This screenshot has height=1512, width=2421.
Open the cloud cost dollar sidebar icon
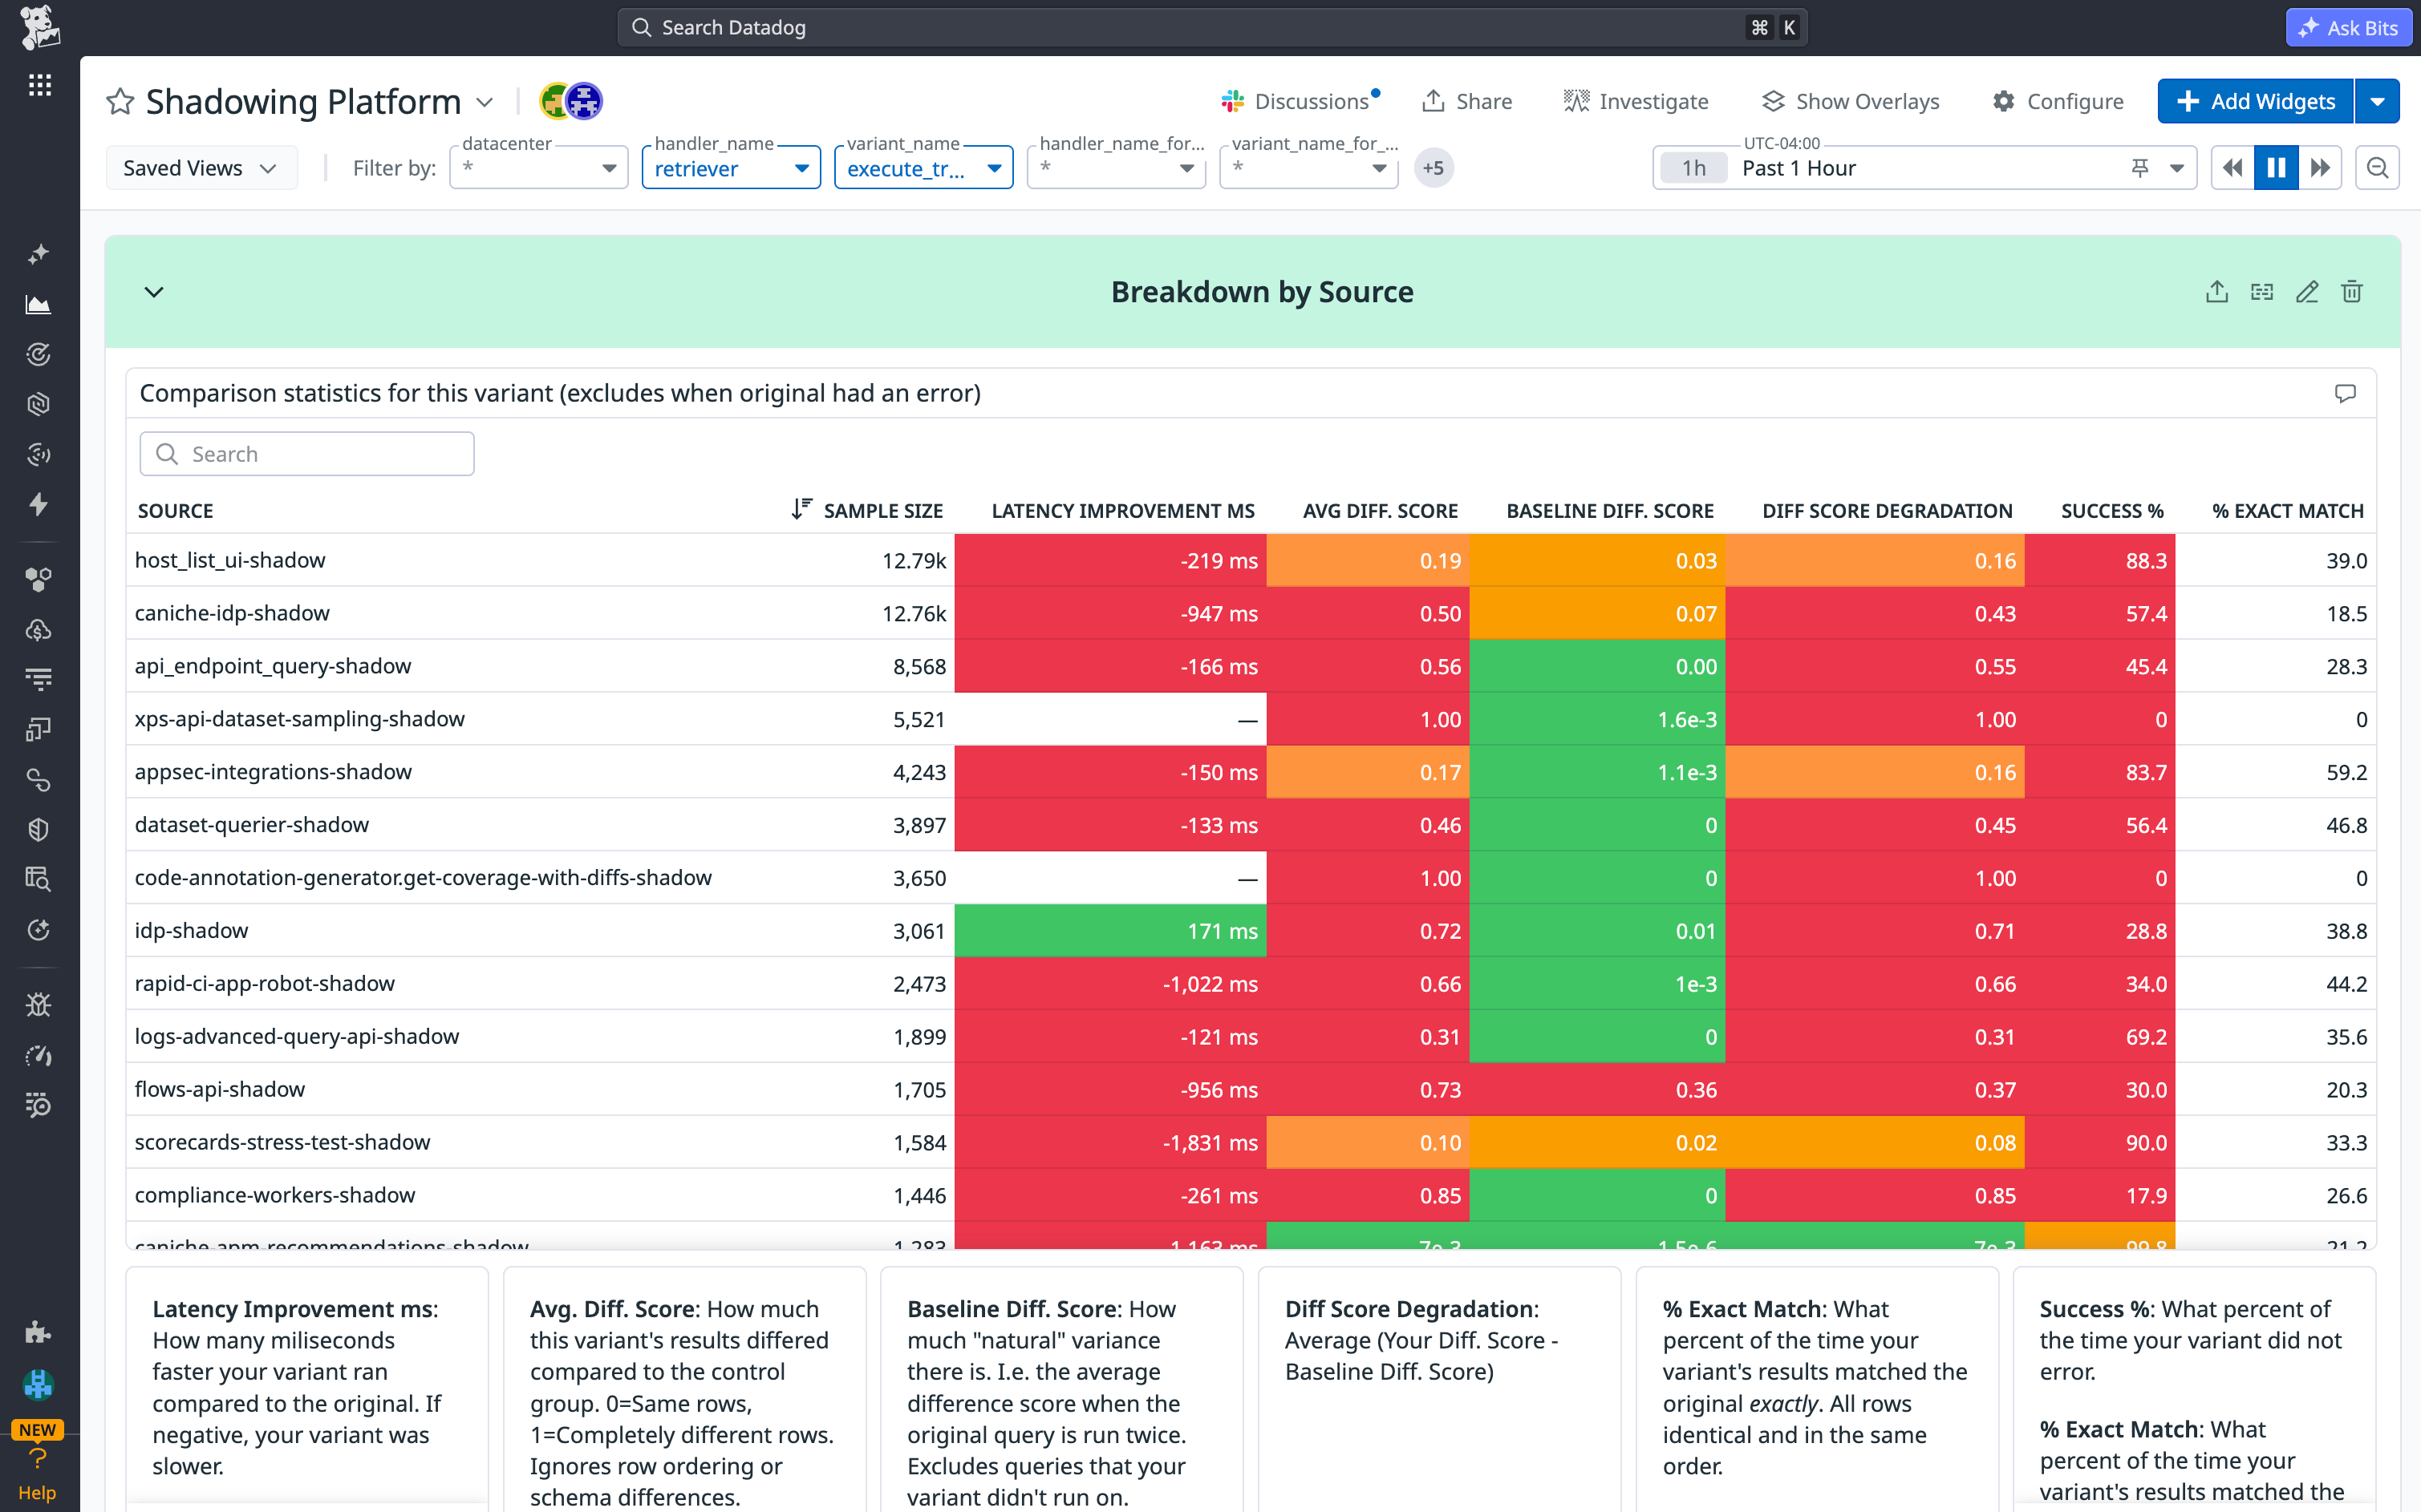pyautogui.click(x=39, y=630)
